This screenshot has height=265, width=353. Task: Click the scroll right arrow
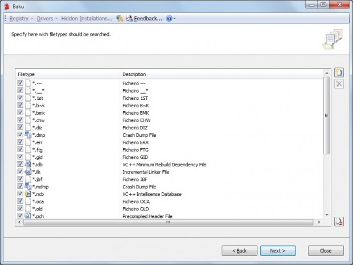coord(319,222)
